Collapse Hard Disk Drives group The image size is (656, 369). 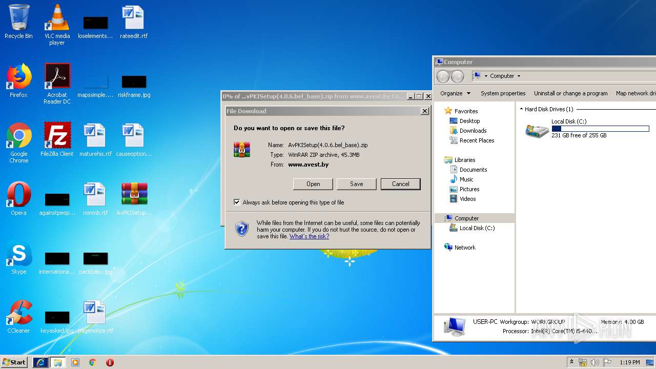click(522, 109)
